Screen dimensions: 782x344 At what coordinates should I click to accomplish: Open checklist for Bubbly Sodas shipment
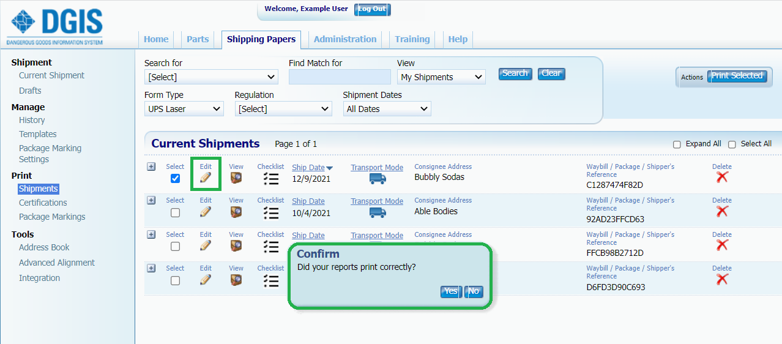271,179
